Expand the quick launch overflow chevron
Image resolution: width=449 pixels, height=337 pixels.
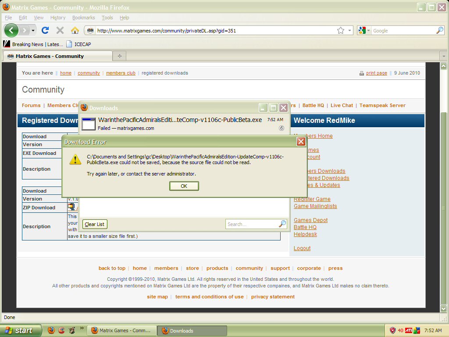point(82,328)
